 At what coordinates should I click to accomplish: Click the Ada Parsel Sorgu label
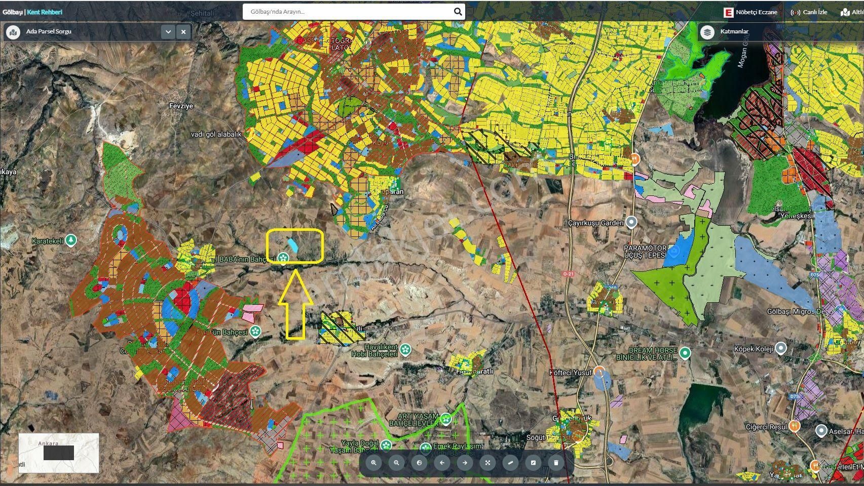tap(49, 31)
